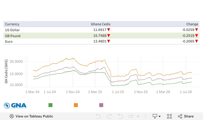Open the small arrow next to Refresh
The width and height of the screenshot is (203, 120).
pyautogui.click(x=138, y=116)
